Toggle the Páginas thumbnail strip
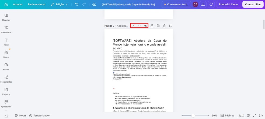This screenshot has height=119, width=265. (227, 116)
